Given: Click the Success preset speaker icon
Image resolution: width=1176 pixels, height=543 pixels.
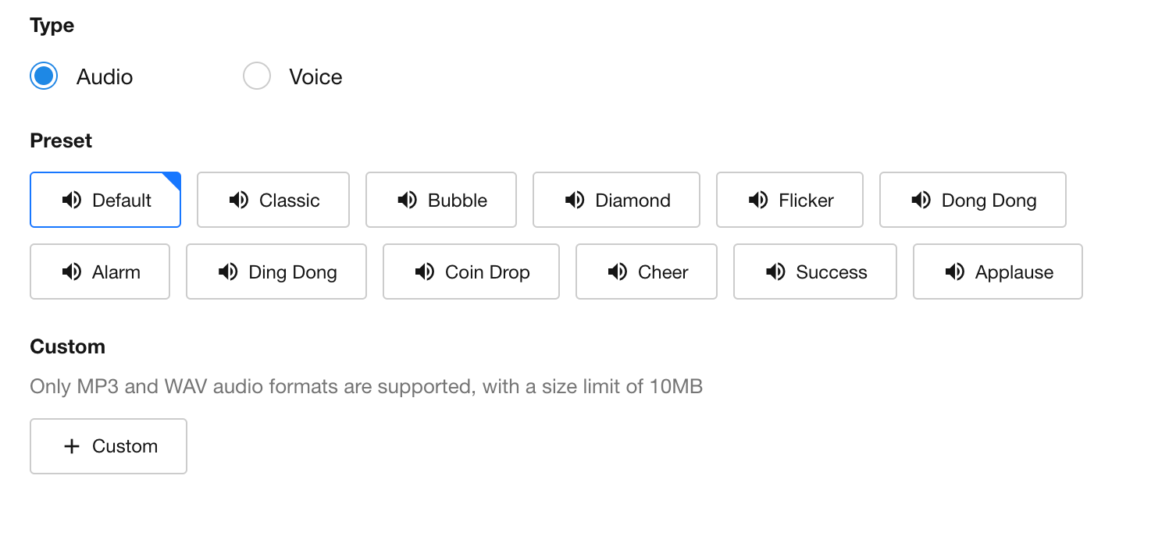Looking at the screenshot, I should (775, 272).
